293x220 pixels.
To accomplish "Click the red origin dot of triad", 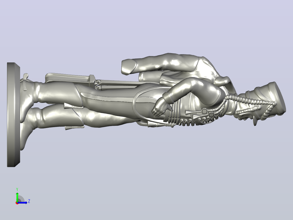I will pos(17,203).
